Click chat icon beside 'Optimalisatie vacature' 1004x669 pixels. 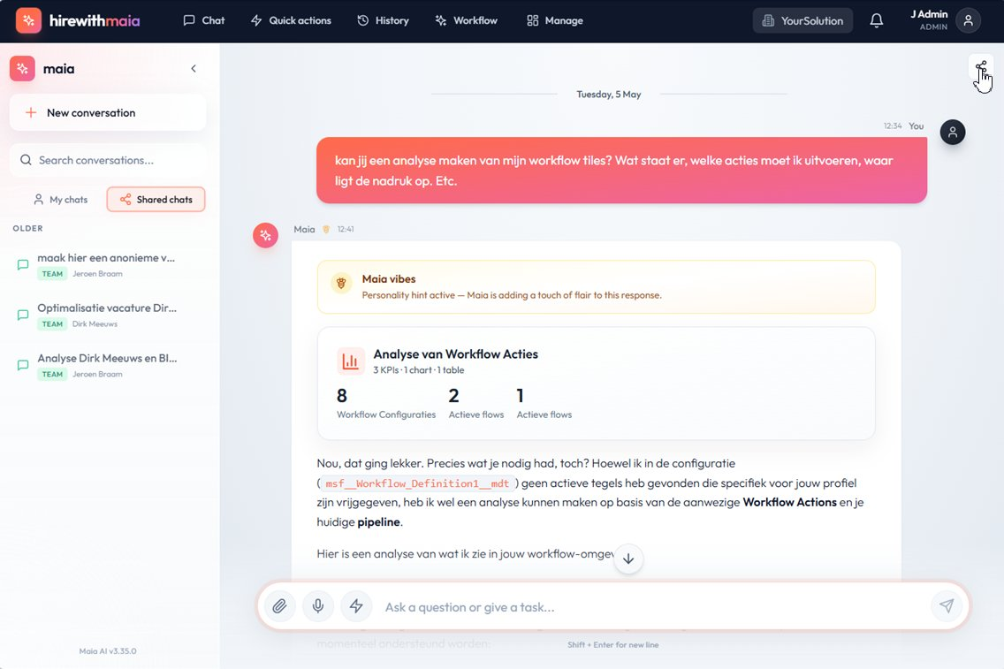[23, 315]
